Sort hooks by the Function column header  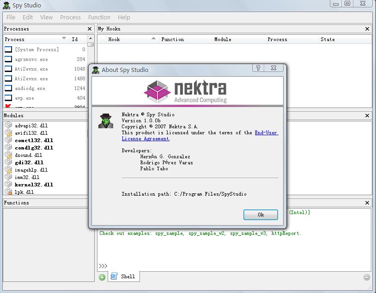tap(186, 39)
